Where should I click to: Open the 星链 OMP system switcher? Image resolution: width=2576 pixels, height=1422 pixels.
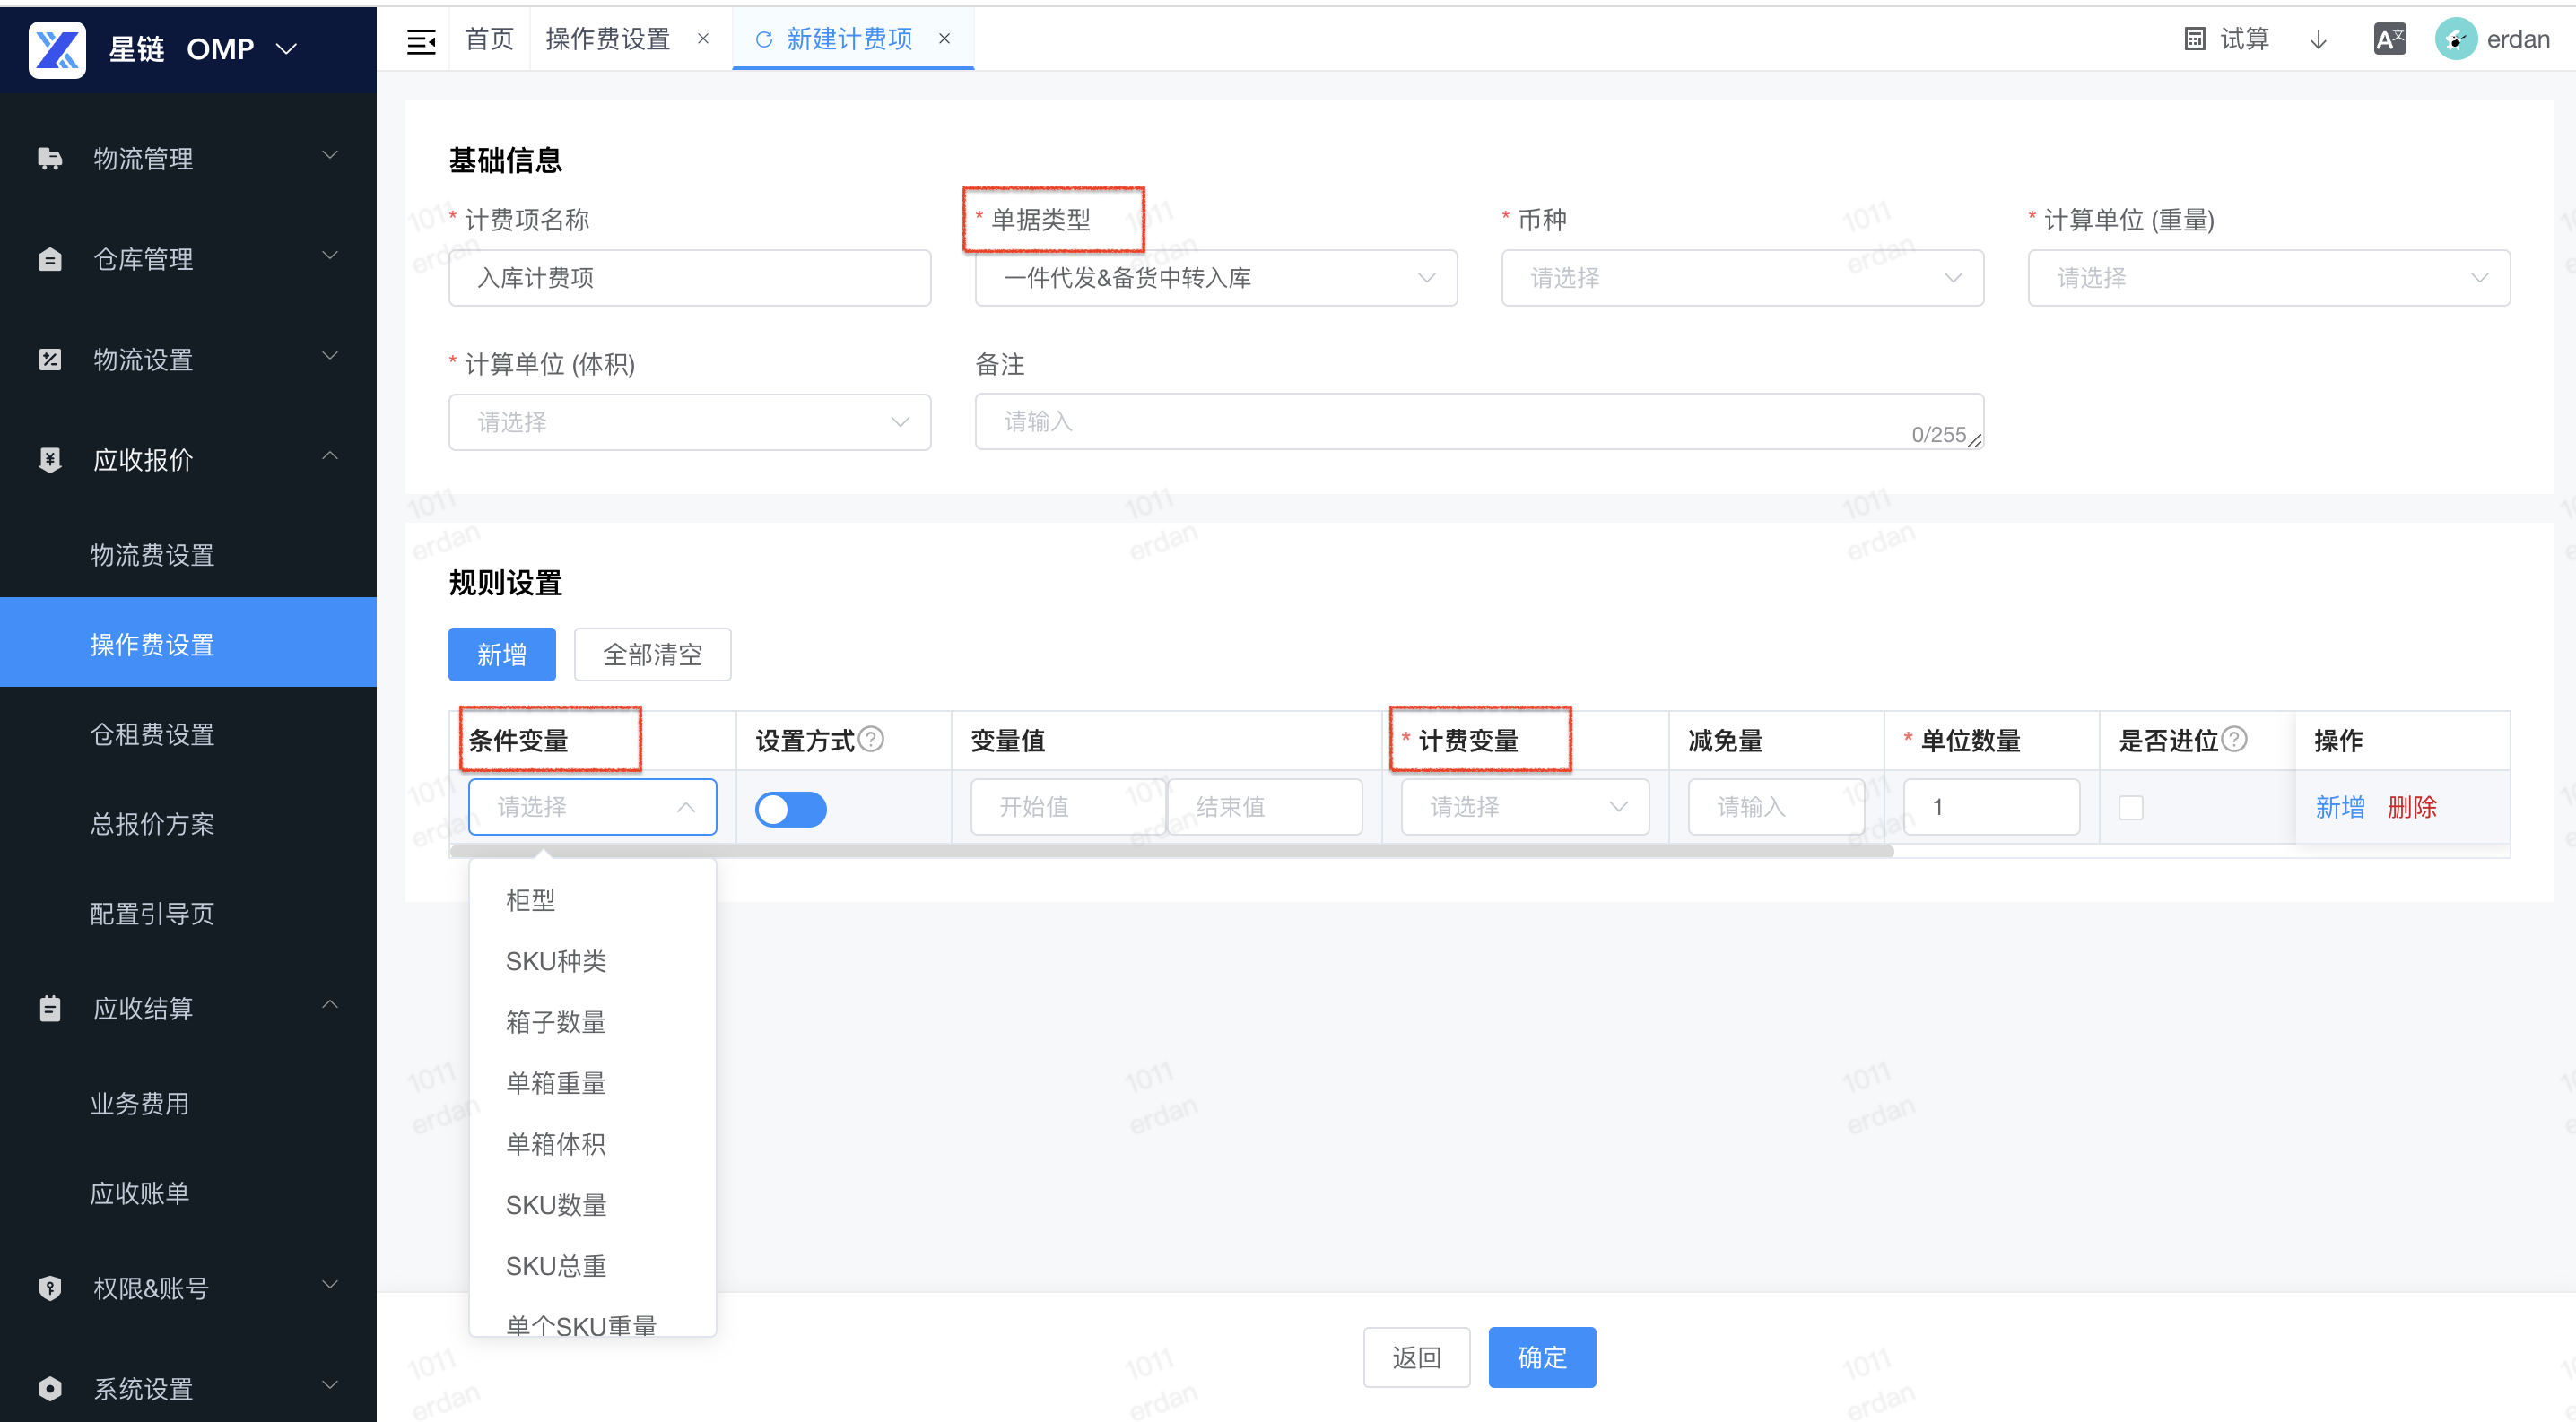pos(287,49)
